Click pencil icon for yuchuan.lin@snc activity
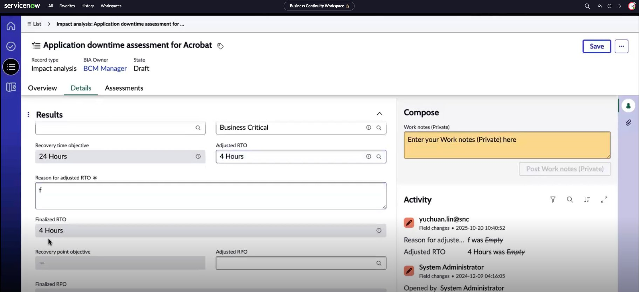 [x=409, y=222]
